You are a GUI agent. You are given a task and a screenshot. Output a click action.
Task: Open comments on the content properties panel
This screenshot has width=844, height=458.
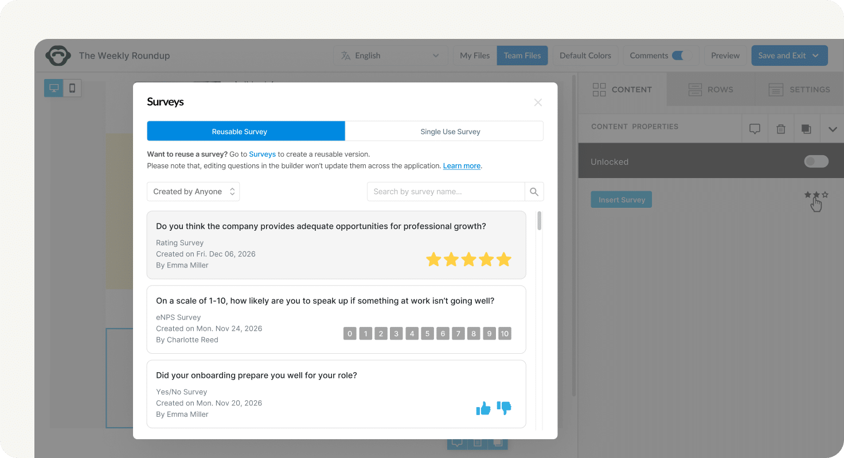pos(755,128)
